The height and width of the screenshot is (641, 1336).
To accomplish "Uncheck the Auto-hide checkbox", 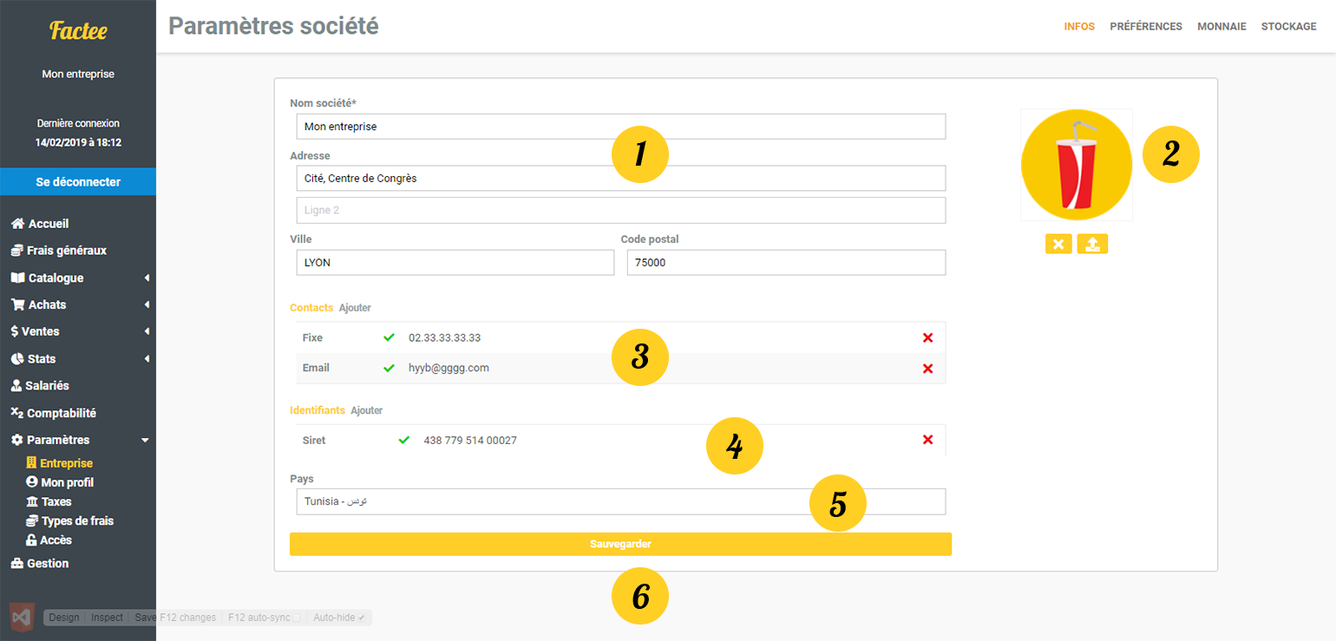I will [362, 618].
